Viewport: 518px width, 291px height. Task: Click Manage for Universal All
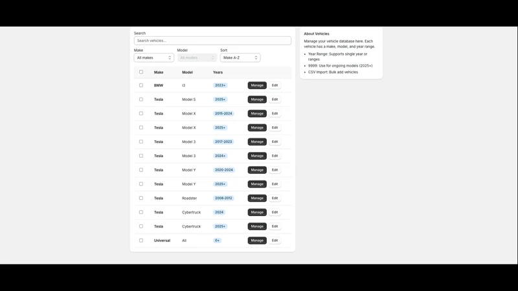[257, 241]
